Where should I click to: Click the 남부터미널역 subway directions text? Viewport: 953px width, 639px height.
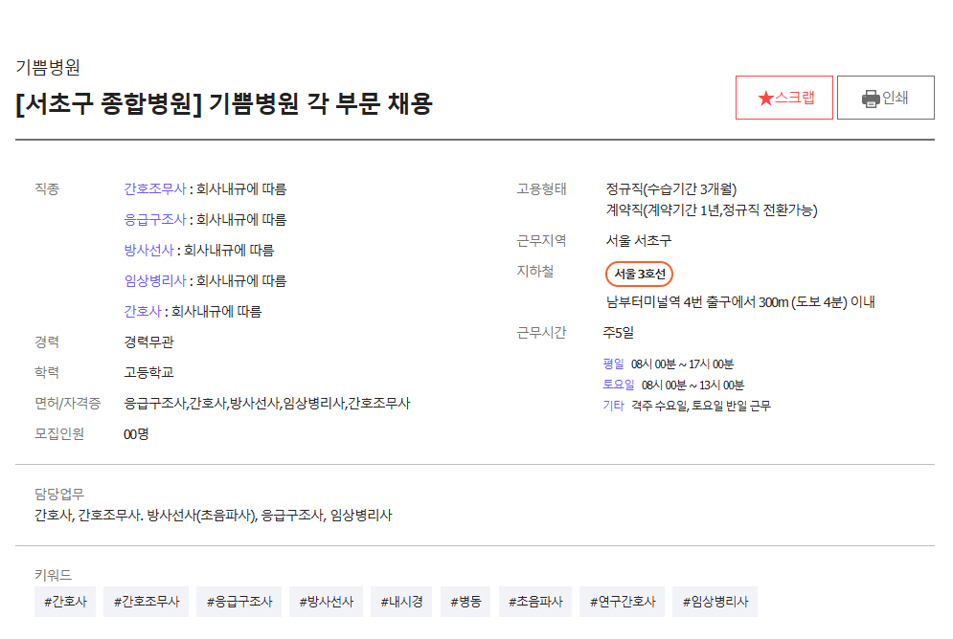coord(740,302)
